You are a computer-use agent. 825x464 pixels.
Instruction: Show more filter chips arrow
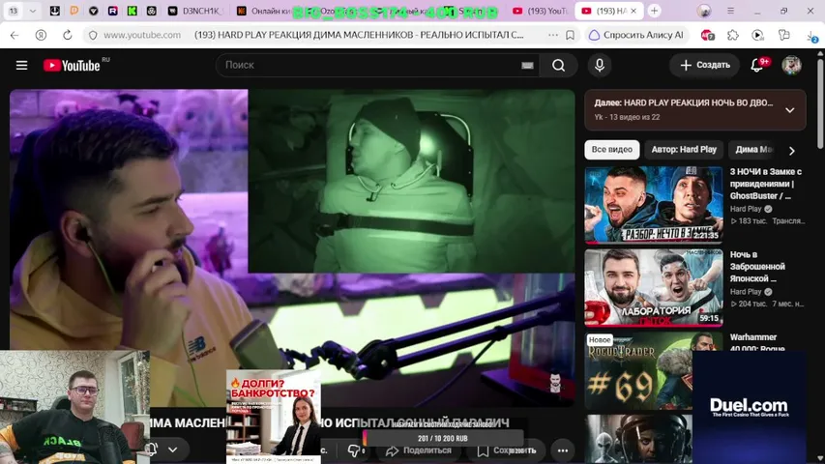tap(792, 151)
